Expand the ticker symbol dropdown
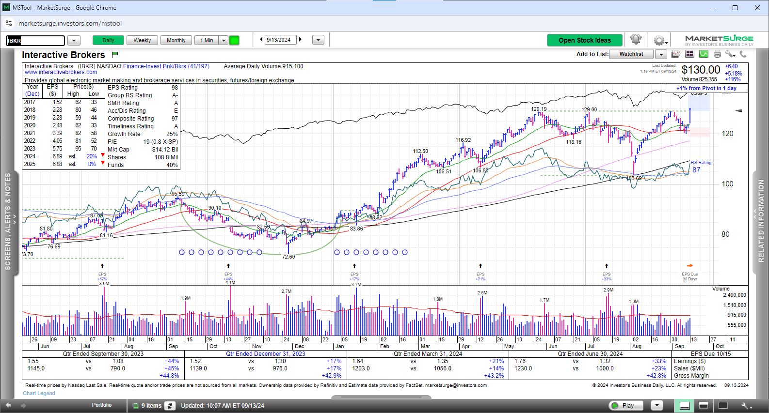This screenshot has width=769, height=413. [x=74, y=40]
